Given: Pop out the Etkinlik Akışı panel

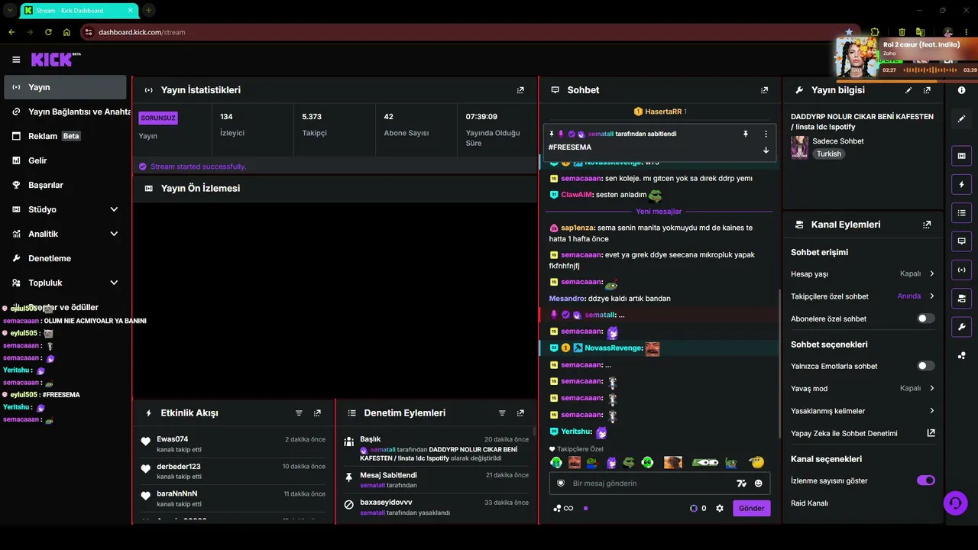Looking at the screenshot, I should [x=317, y=412].
